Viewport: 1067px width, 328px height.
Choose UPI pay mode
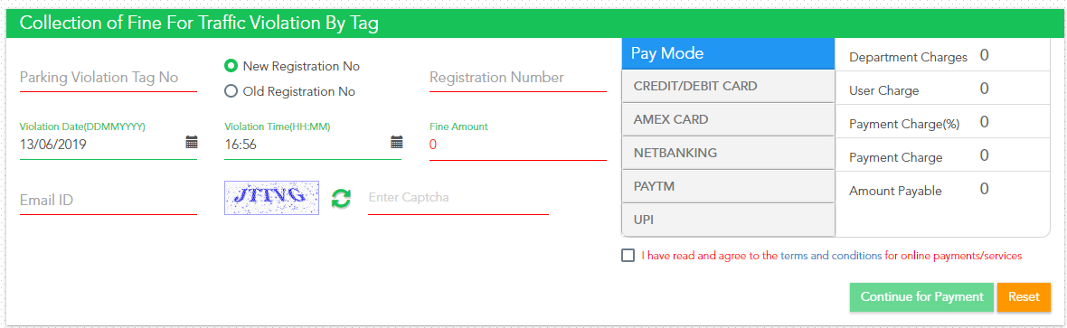[x=728, y=220]
